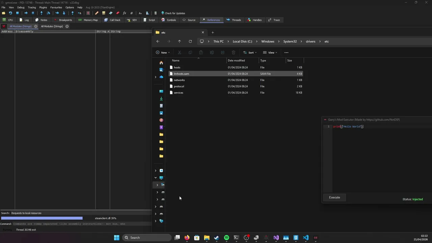Open Steam from the taskbar
The image size is (432, 243).
coord(216,238)
